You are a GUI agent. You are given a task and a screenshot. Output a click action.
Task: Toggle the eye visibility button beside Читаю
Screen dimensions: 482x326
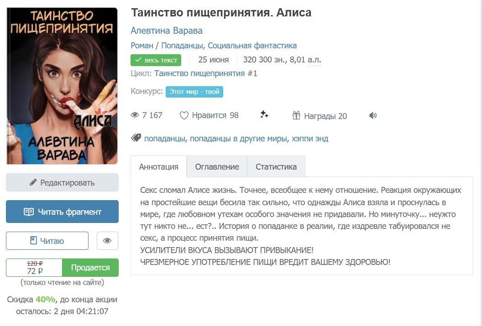point(107,241)
